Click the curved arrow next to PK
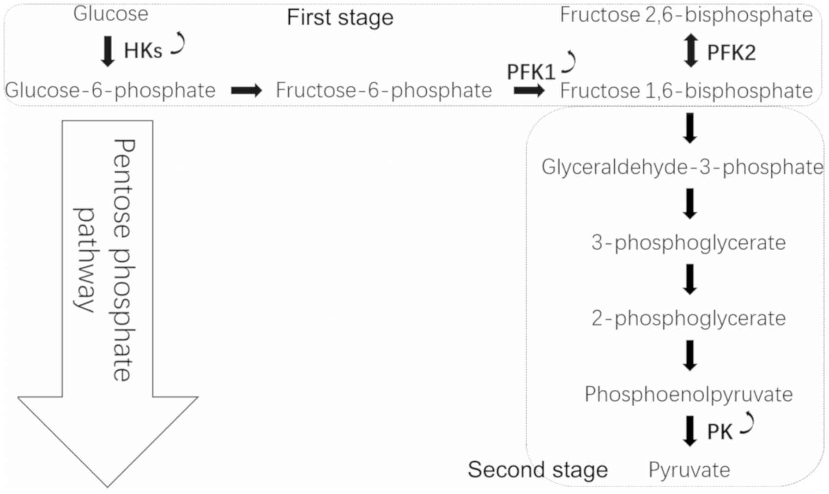 coord(747,424)
